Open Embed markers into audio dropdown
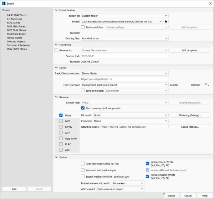 click(128, 183)
